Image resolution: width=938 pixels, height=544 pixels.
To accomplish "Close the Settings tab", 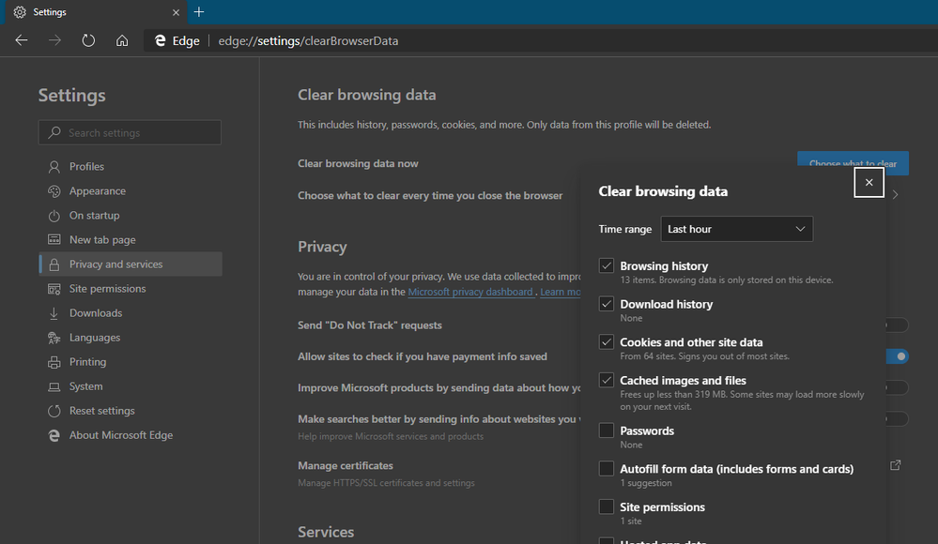I will 176,12.
